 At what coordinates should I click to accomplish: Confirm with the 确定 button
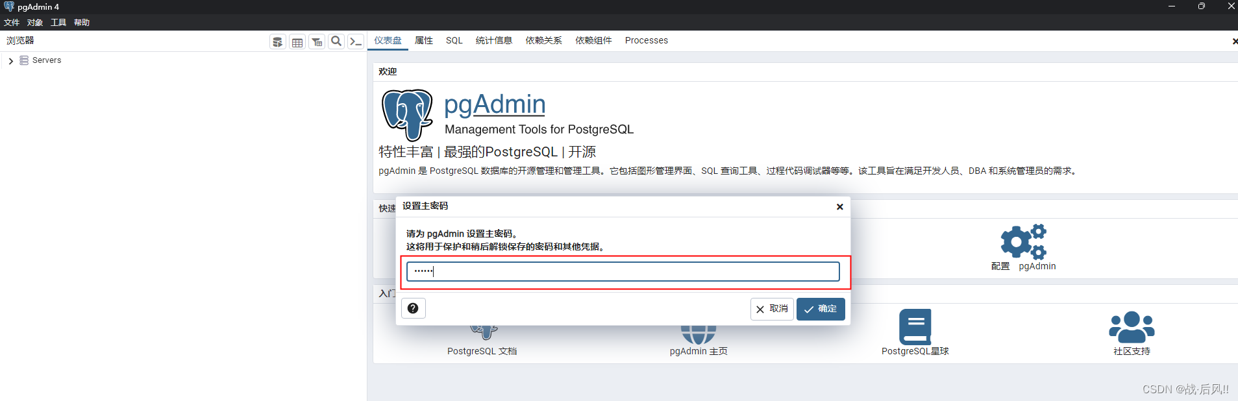click(821, 310)
